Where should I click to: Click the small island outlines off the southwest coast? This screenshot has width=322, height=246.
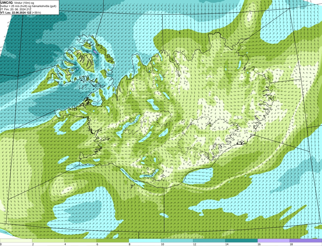tap(131, 187)
